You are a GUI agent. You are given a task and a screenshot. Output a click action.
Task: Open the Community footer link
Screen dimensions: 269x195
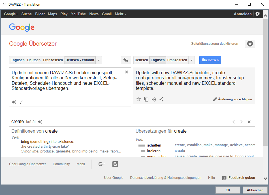pyautogui.click(x=61, y=164)
